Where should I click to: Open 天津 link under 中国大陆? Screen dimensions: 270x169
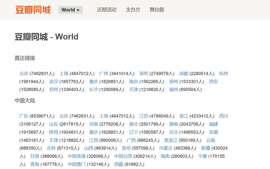pyautogui.click(x=54, y=140)
